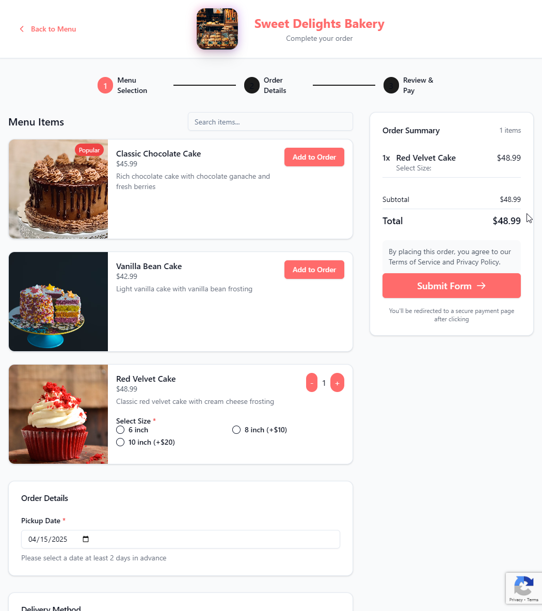The image size is (542, 611).
Task: Click step 1 Menu Selection circle
Action: tap(105, 85)
